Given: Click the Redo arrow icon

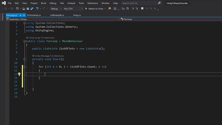Looking at the screenshot, I should (x=44, y=9).
